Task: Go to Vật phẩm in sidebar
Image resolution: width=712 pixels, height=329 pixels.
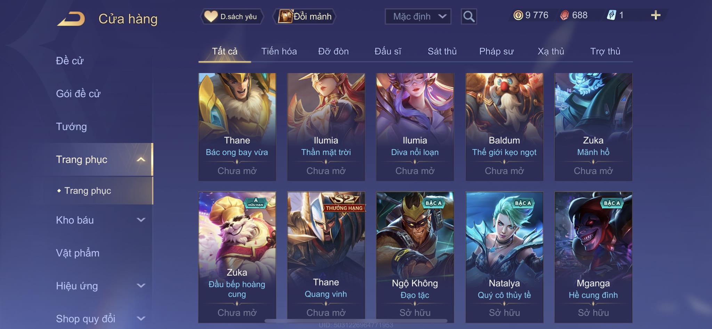Action: [78, 253]
